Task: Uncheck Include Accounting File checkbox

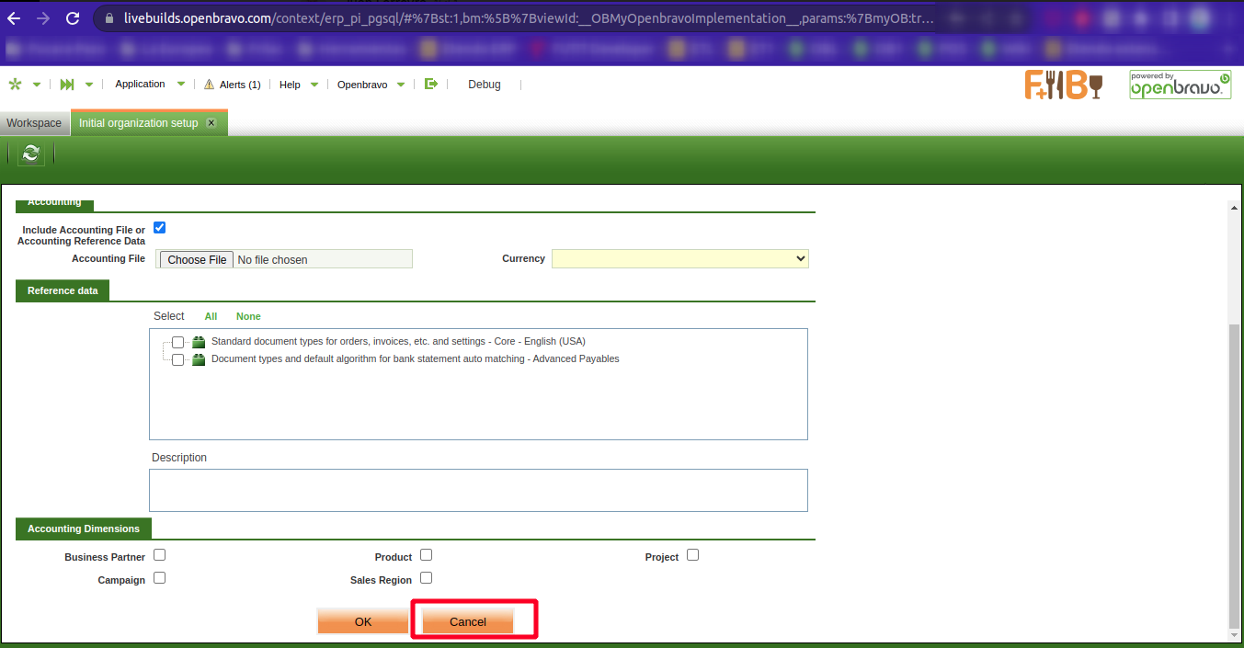Action: coord(160,228)
